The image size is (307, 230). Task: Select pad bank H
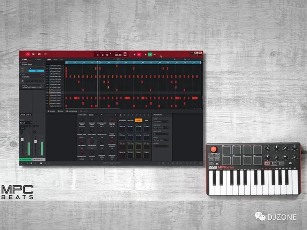[x=148, y=115]
